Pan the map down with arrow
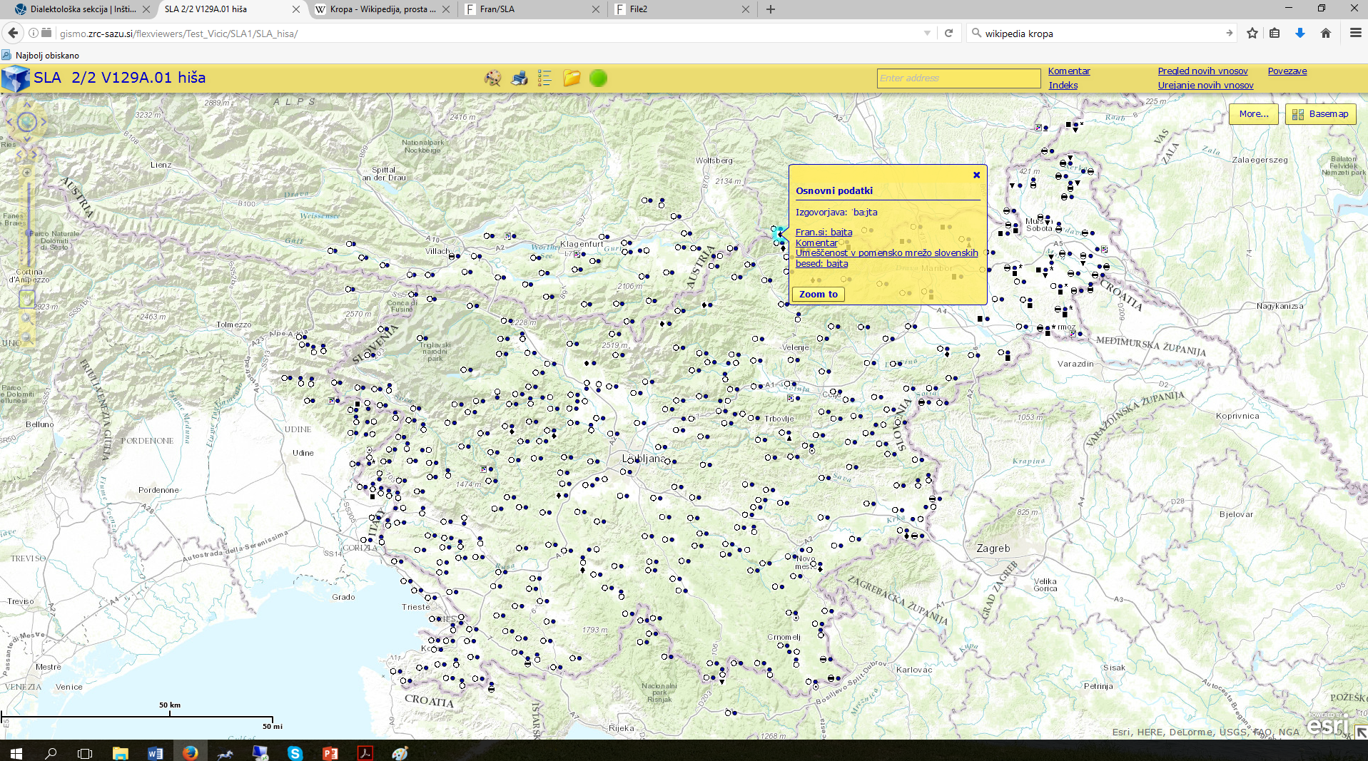 [27, 138]
